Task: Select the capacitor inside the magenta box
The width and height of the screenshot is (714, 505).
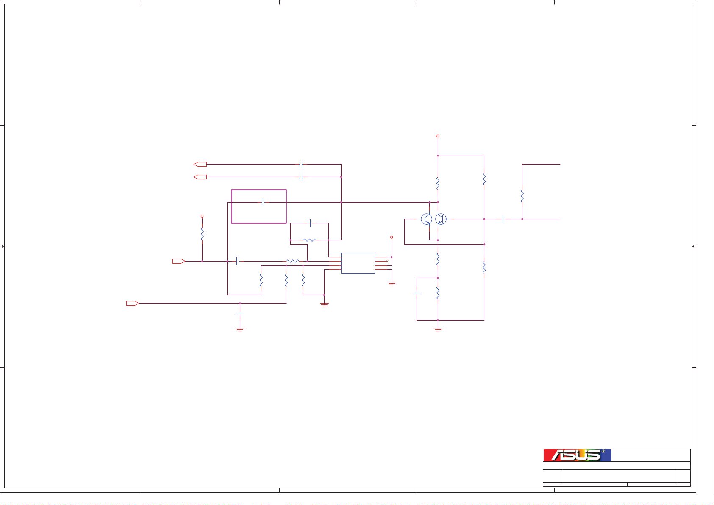Action: coord(263,202)
